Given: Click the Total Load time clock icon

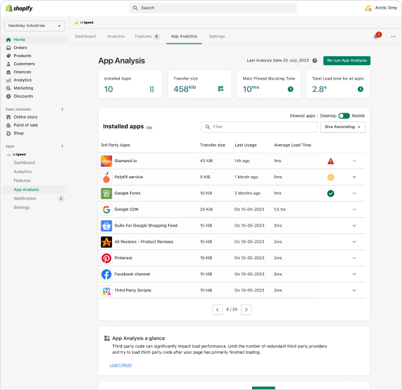Looking at the screenshot, I should pos(360,89).
